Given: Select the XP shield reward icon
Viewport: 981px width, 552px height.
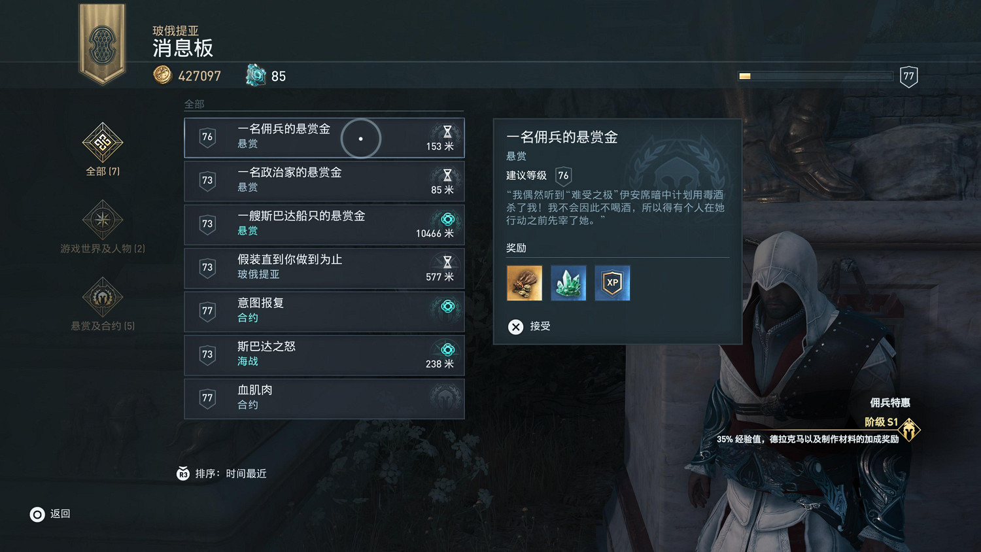Looking at the screenshot, I should (x=612, y=283).
